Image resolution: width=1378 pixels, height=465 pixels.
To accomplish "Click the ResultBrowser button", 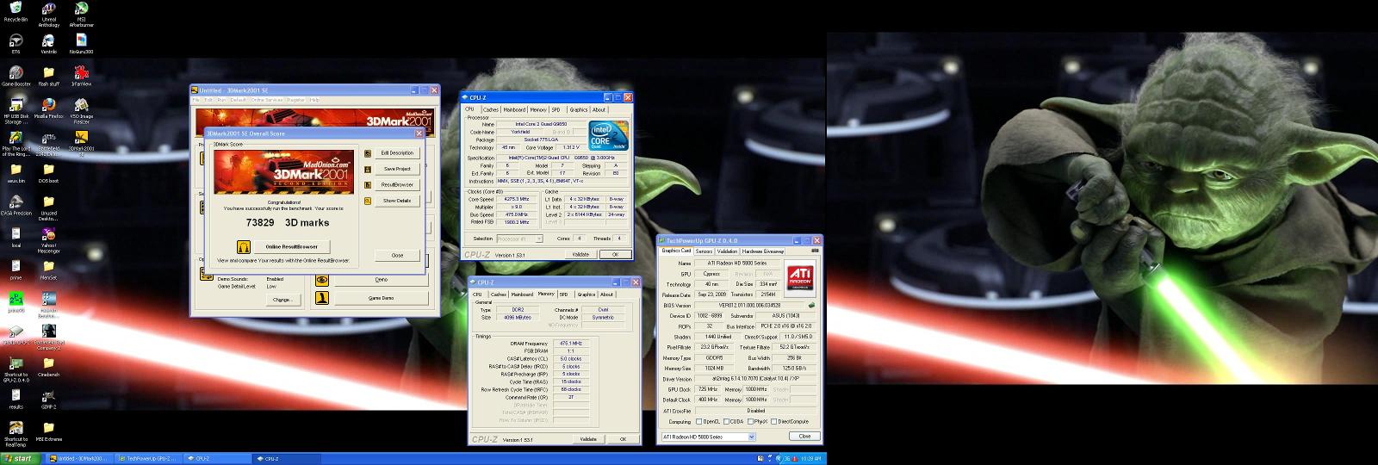I will tap(397, 184).
